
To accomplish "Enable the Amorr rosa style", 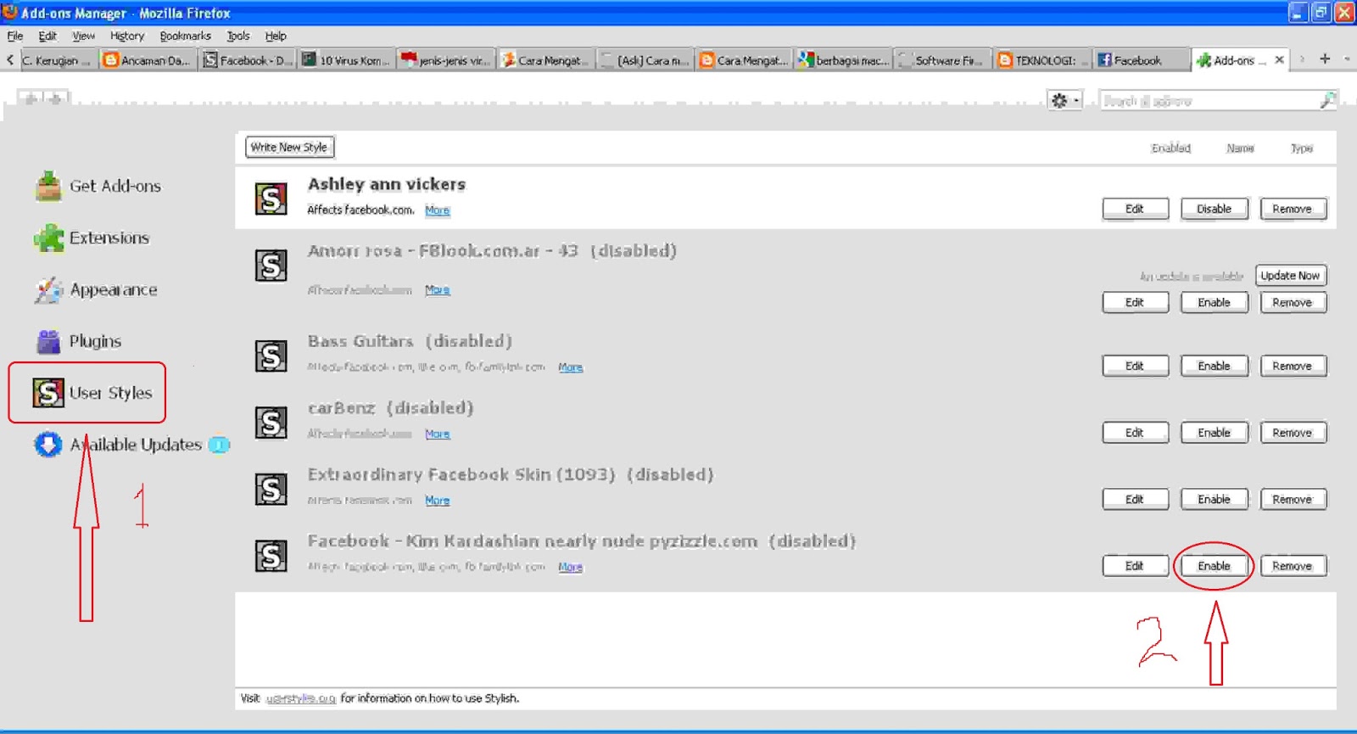I will tap(1214, 302).
